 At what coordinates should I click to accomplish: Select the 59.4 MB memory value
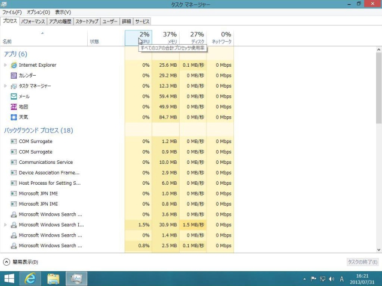coord(168,97)
